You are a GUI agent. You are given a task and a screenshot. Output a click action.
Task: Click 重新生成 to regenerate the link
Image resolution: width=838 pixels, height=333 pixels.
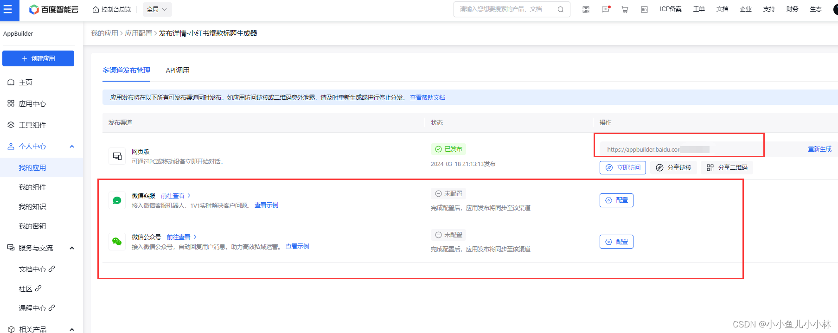820,149
